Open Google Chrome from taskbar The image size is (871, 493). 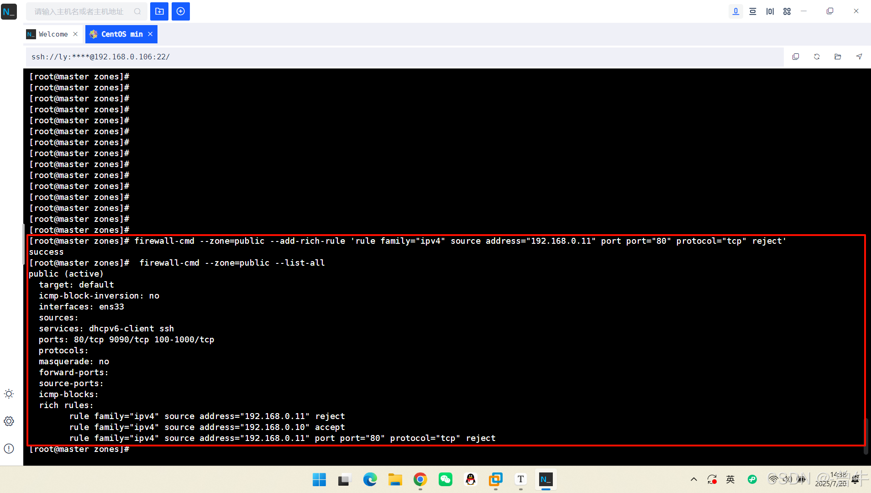[420, 479]
